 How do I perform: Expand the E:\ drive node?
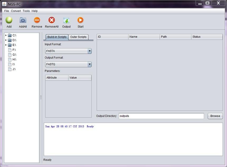click(x=6, y=45)
